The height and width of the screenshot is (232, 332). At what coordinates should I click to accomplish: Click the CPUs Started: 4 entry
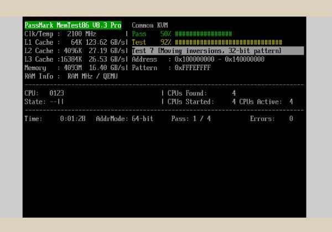tap(201, 102)
